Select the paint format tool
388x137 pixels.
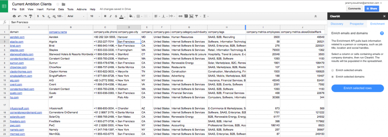pos(31,16)
